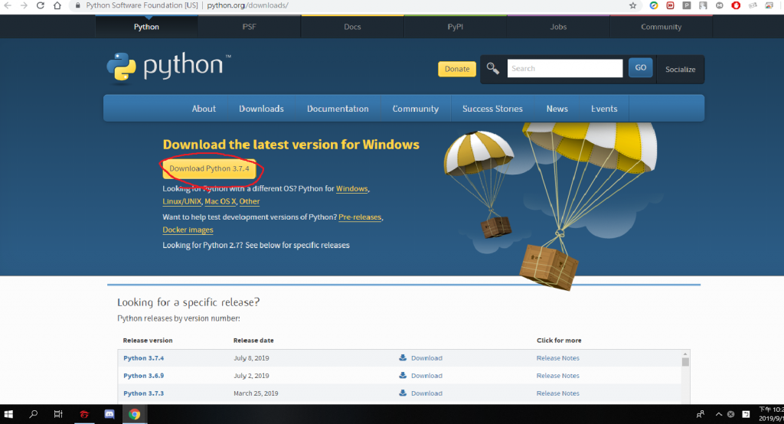Open the red Garena taskbar app
Image resolution: width=784 pixels, height=424 pixels.
pos(84,414)
